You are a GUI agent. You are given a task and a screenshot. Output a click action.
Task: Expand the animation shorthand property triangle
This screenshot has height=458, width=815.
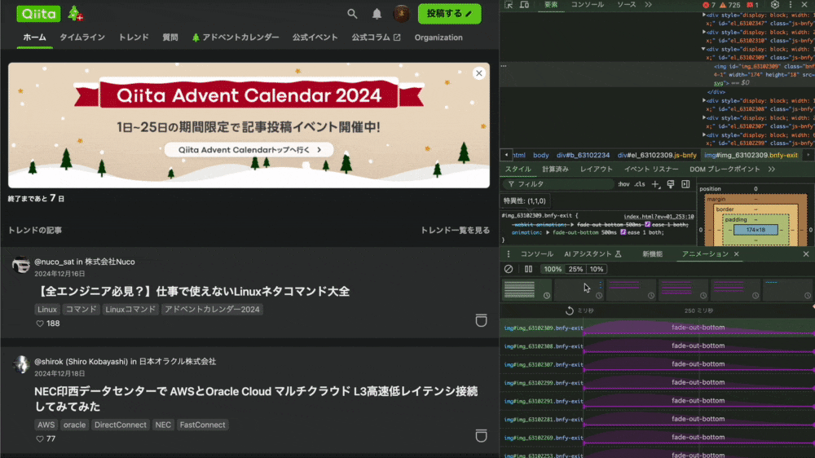click(x=548, y=232)
